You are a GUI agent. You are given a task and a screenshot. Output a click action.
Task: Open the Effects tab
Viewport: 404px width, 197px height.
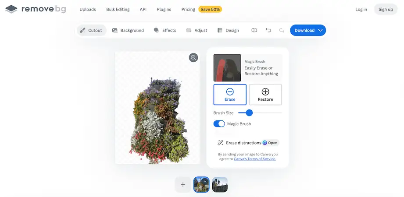click(x=165, y=30)
